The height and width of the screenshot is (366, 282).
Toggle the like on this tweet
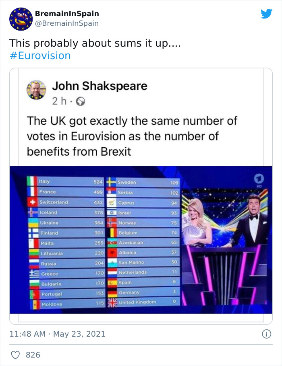[x=15, y=354]
